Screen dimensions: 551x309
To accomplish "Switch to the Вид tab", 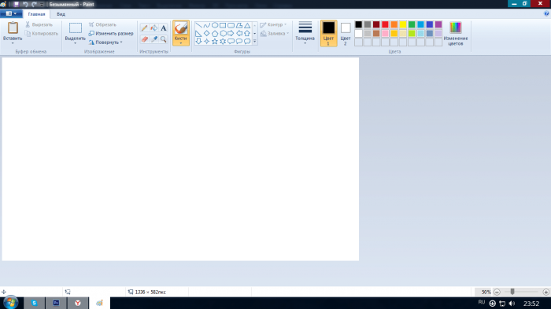I will (61, 14).
